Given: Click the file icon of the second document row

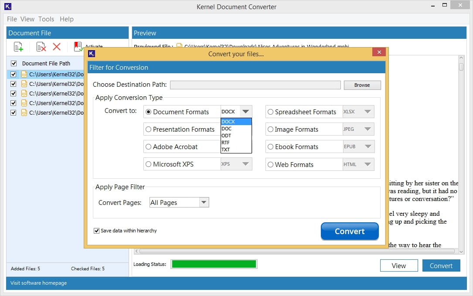Looking at the screenshot, I should click(x=24, y=84).
